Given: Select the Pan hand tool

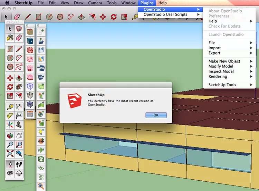Looking at the screenshot, I should click(19, 136).
